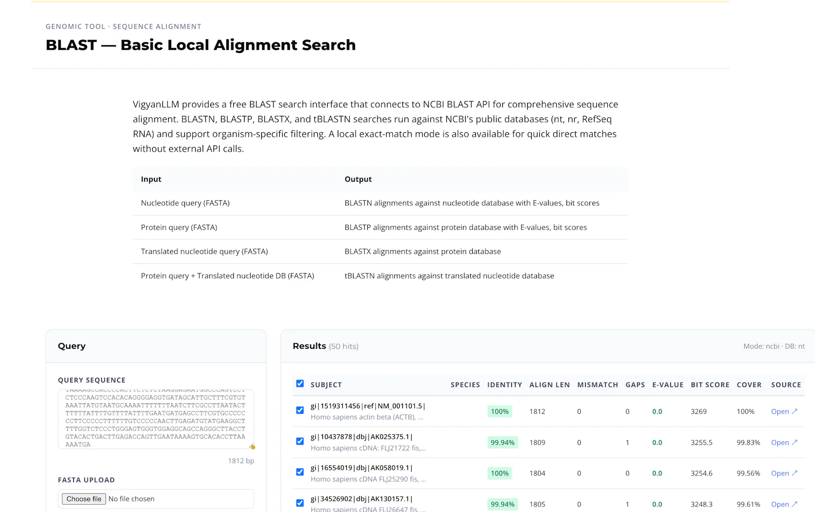815x512 pixels.
Task: Click the COVER column header
Action: click(x=749, y=385)
